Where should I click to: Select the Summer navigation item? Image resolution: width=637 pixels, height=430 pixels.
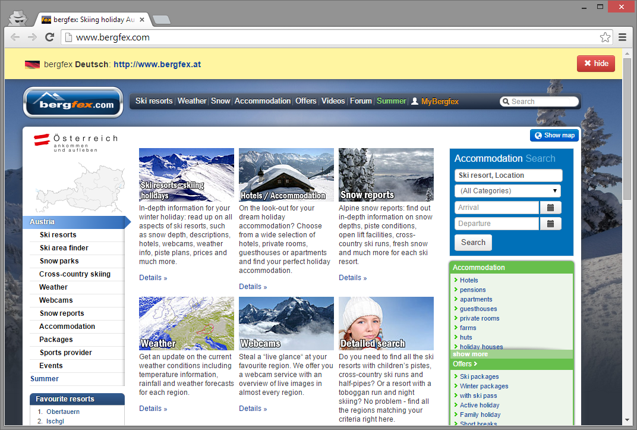pyautogui.click(x=392, y=101)
